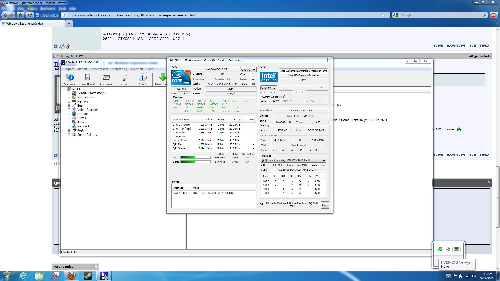Click the taskbar clock showing 1:33 AM
Screen dimensions: 500x281
tap(486, 276)
